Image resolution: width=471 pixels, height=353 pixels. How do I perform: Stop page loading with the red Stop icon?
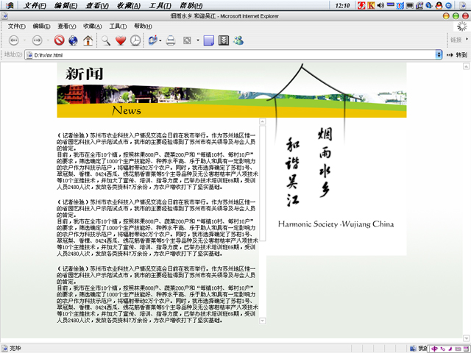pyautogui.click(x=59, y=40)
